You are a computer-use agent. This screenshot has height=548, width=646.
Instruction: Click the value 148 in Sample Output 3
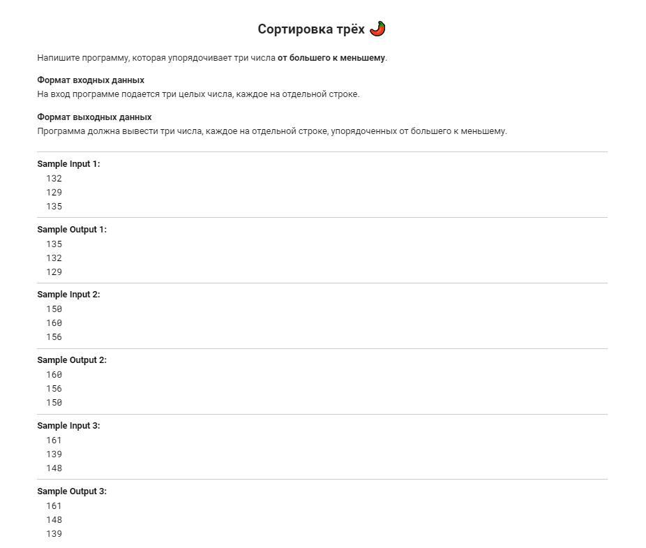point(54,520)
